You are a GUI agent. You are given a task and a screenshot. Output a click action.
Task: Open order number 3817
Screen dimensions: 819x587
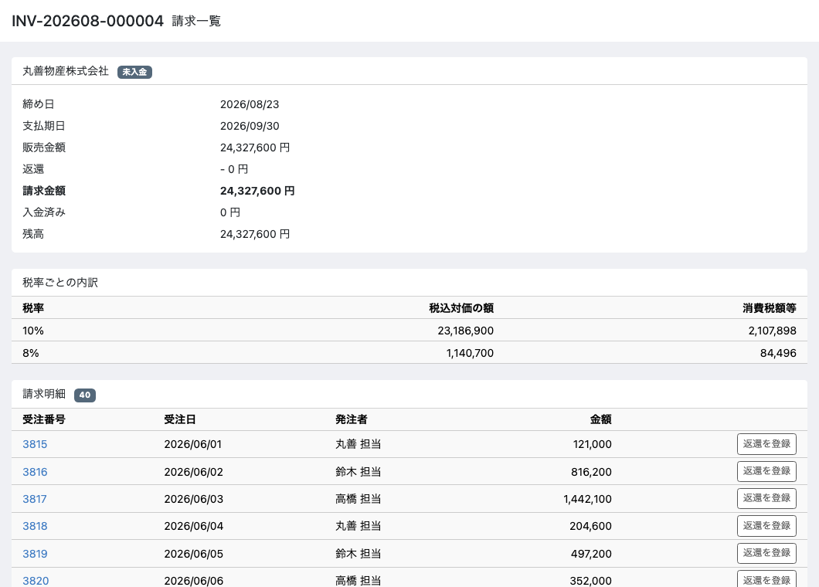(35, 499)
